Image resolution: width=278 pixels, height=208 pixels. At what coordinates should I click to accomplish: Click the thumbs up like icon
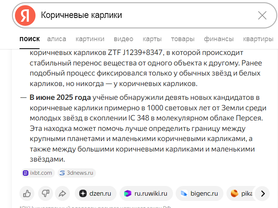pos(27,193)
